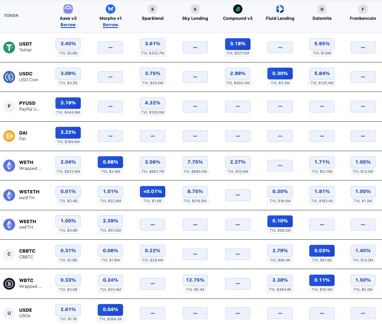Open the Borrow link under Aave v3

pos(68,25)
